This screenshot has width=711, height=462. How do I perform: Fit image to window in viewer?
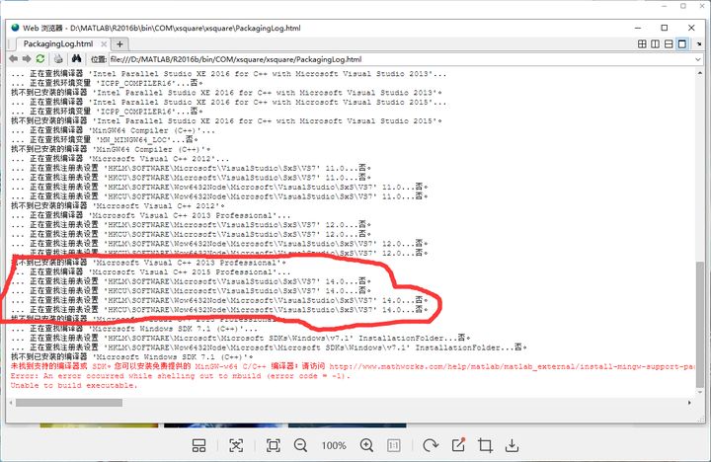(x=273, y=445)
